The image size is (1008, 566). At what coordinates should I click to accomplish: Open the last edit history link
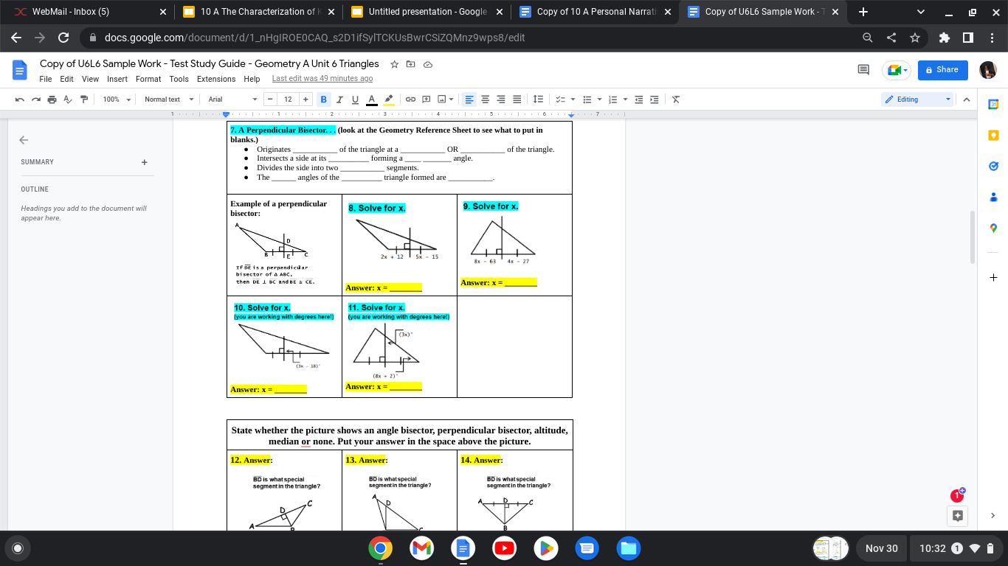322,79
